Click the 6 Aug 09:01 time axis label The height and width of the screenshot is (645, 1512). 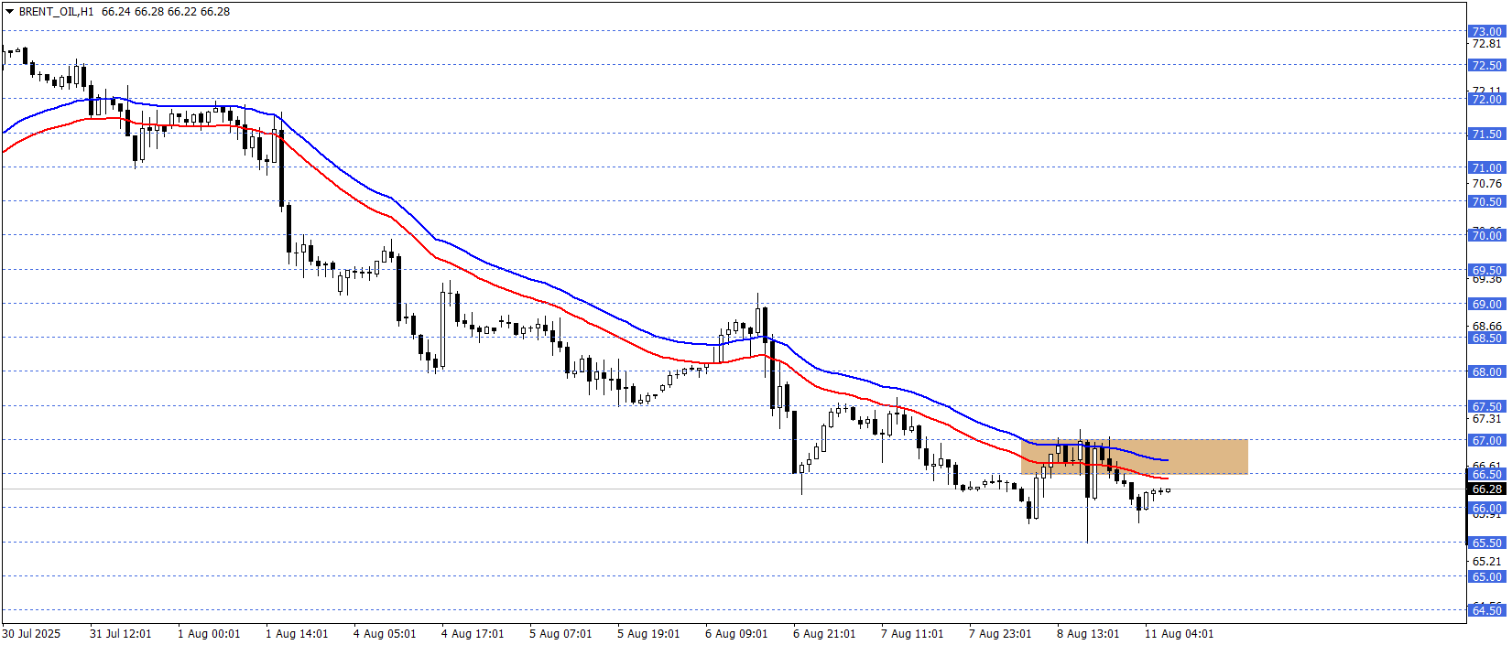click(x=736, y=633)
